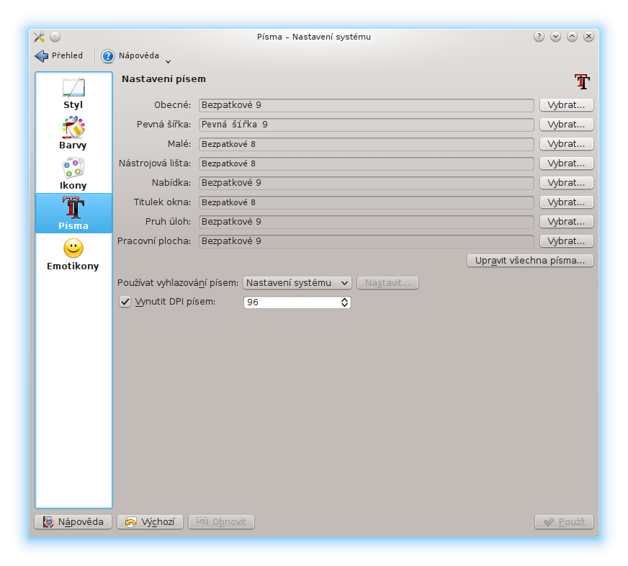628x566 pixels.
Task: Click the Malé font preview field
Action: point(366,144)
